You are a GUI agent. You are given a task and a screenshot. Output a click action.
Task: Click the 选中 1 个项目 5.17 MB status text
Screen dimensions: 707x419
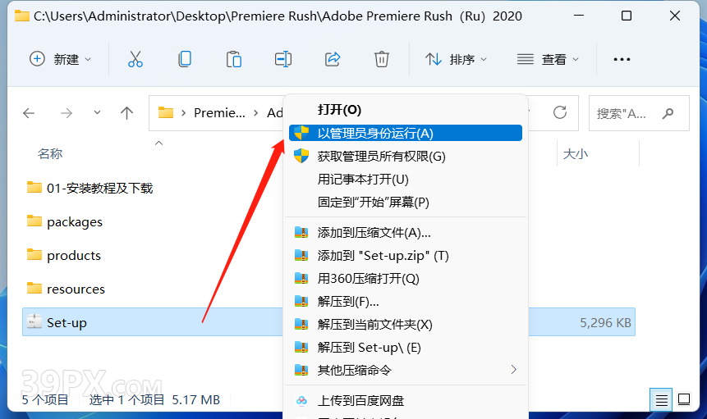(154, 399)
